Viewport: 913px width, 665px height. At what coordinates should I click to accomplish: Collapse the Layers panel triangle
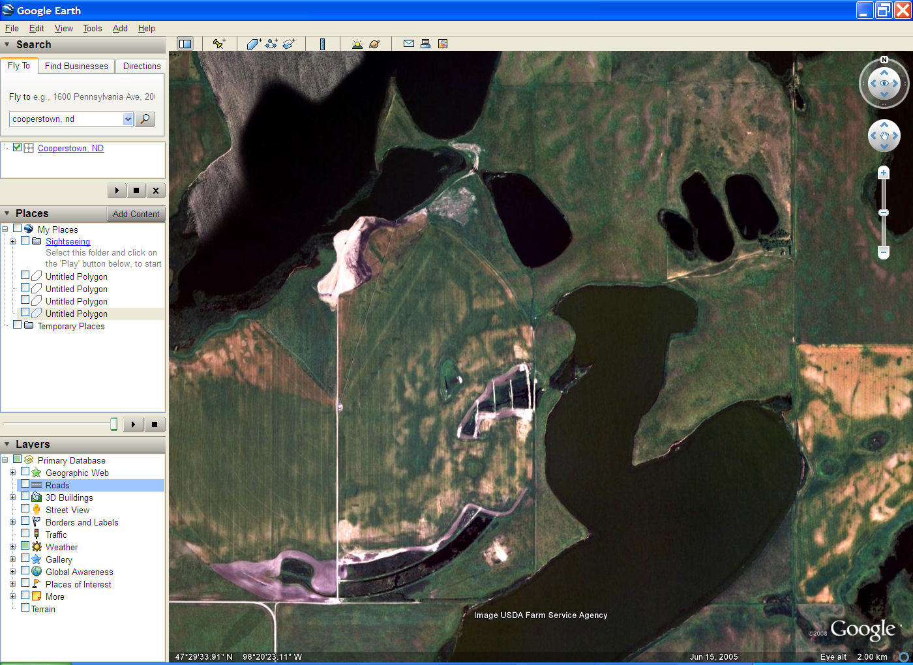(x=7, y=444)
